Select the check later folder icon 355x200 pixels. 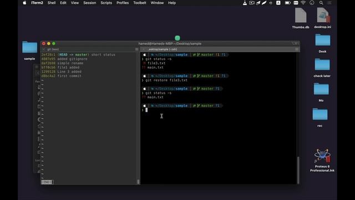[x=322, y=64]
